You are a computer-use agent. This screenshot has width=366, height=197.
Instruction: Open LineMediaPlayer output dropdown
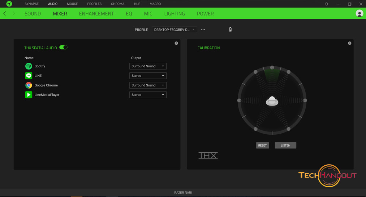[148, 95]
